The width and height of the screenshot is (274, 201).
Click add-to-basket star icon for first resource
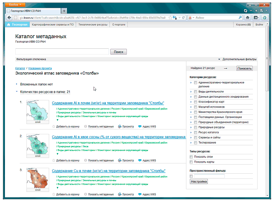(54, 126)
